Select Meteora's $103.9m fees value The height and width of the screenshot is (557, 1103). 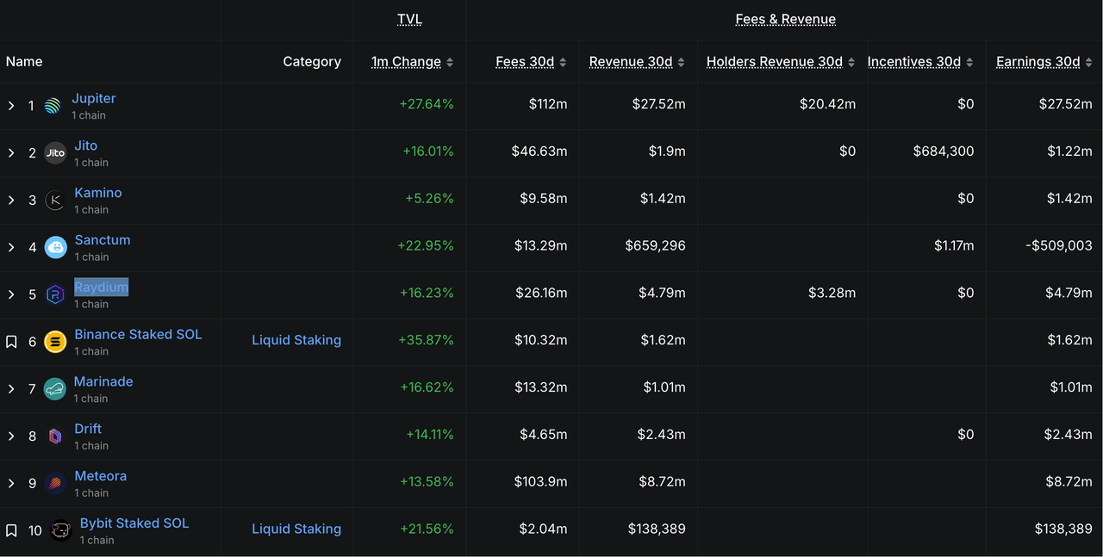click(x=541, y=481)
